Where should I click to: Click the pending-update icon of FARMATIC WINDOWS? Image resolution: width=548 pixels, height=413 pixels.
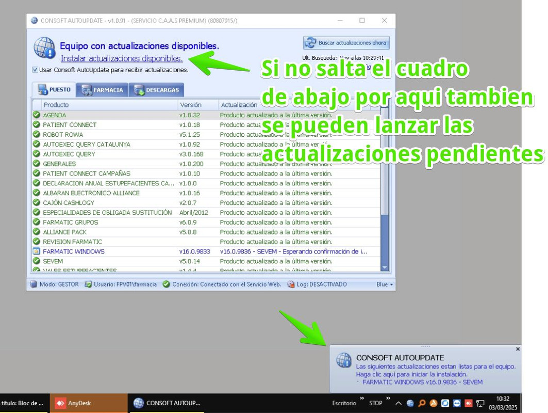[x=37, y=251]
